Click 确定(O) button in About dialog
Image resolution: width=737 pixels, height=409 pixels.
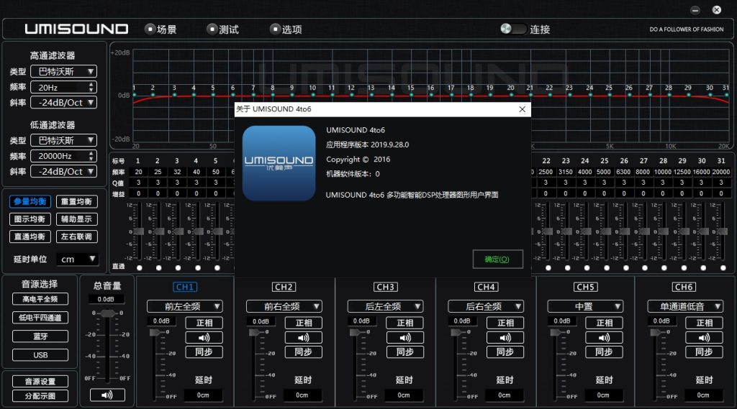click(x=497, y=259)
